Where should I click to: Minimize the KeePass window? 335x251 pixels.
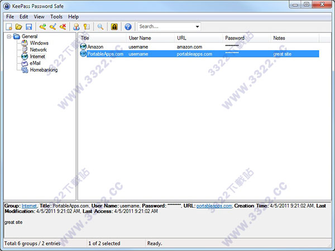click(x=295, y=4)
